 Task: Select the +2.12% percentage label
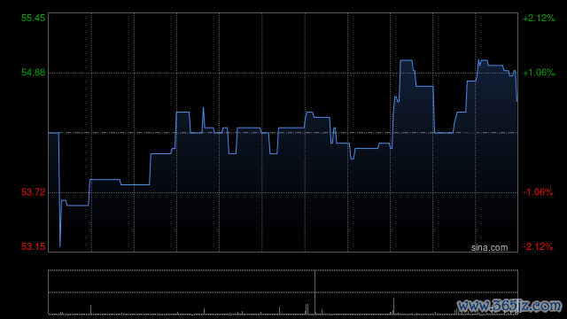pos(539,18)
